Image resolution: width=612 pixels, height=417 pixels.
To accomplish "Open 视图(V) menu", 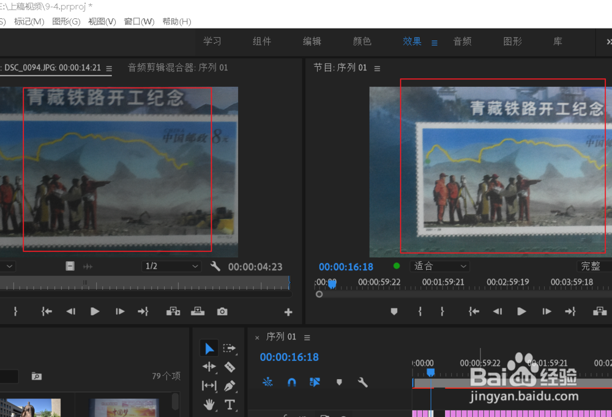I will (x=102, y=21).
